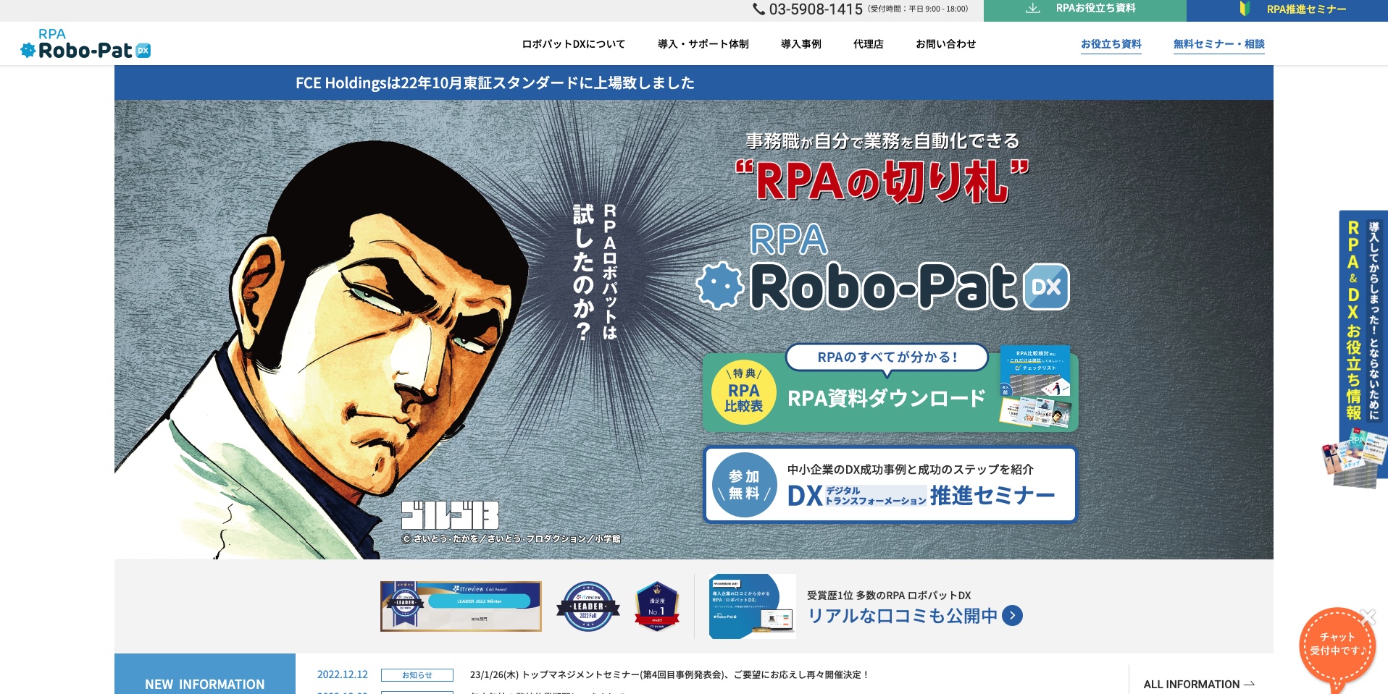Click リアルな口コミも公開中 link
1388x694 pixels.
click(903, 616)
